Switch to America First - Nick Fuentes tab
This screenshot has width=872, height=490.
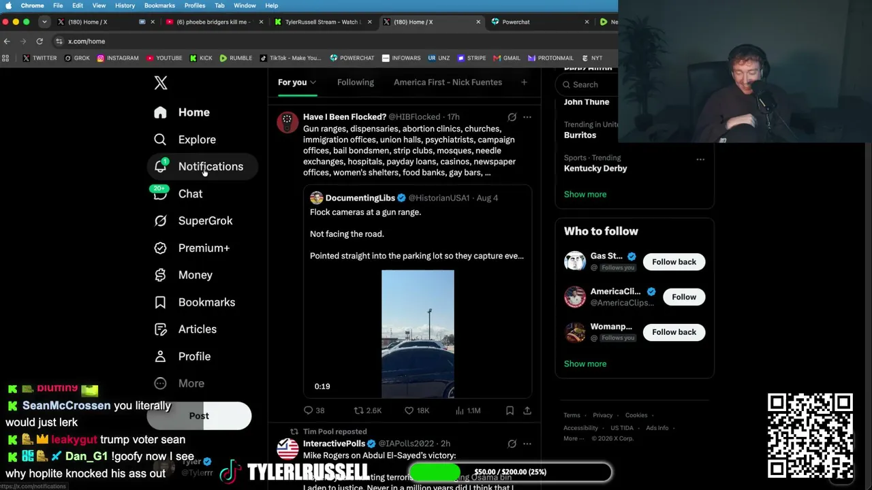(448, 82)
